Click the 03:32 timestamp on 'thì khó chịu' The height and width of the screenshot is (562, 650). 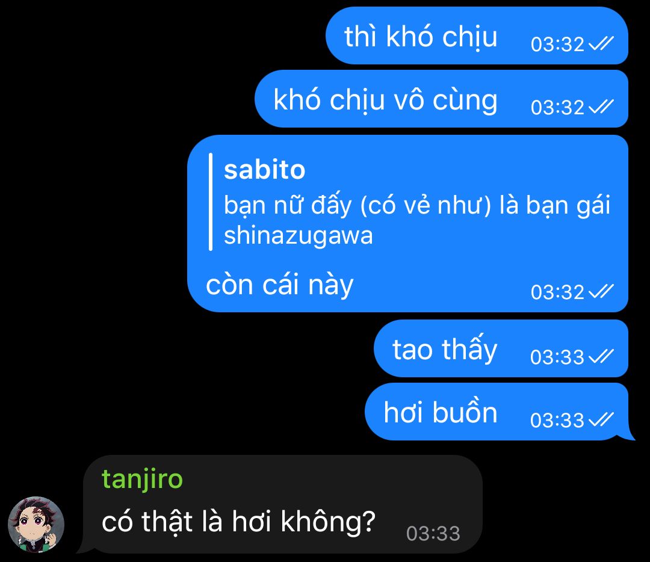point(557,45)
